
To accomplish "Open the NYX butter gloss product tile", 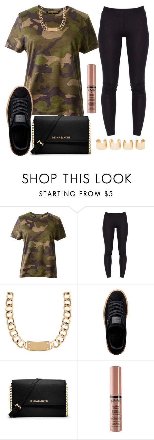I will (116, 400).
